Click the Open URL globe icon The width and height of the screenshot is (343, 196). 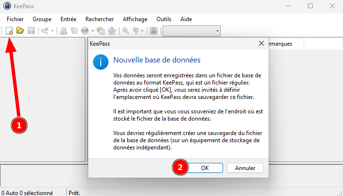84,31
